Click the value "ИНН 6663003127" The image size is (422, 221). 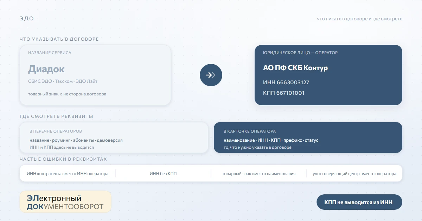click(286, 82)
